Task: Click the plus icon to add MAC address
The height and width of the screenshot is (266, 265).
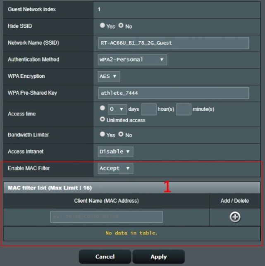Action: pyautogui.click(x=235, y=217)
